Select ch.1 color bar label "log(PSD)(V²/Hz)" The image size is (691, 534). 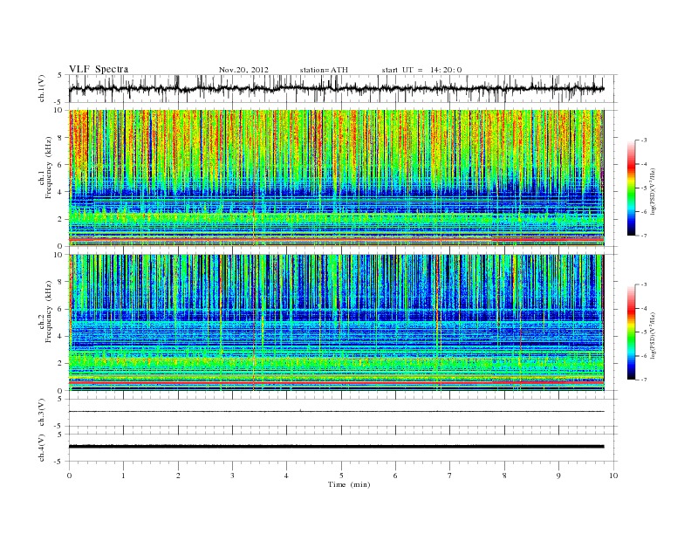[x=654, y=191]
